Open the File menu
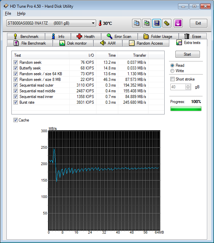The image size is (214, 243). tap(8, 13)
